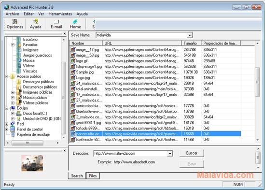Expand the Unidad de DVD (D:) node
This screenshot has width=265, height=190.
[x=13, y=119]
